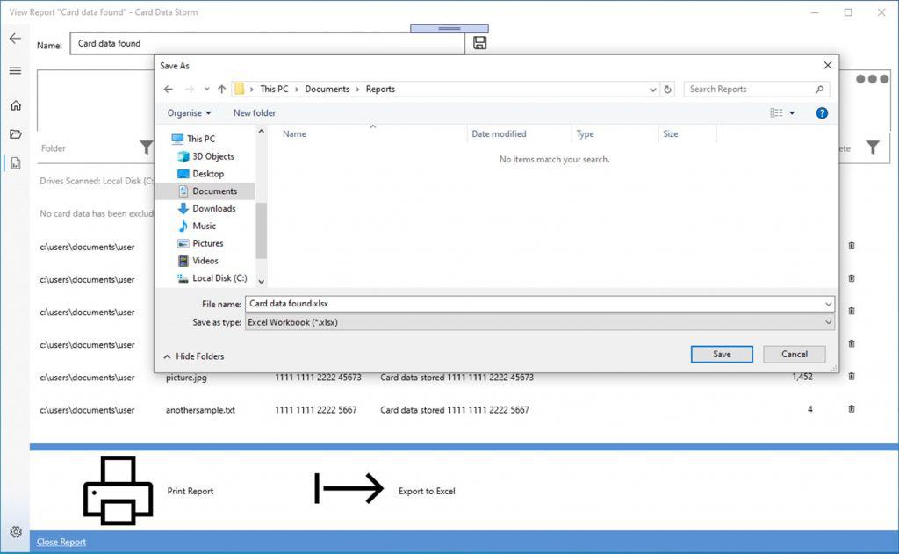Click the settings gear icon at bottom left
899x554 pixels.
pyautogui.click(x=15, y=532)
